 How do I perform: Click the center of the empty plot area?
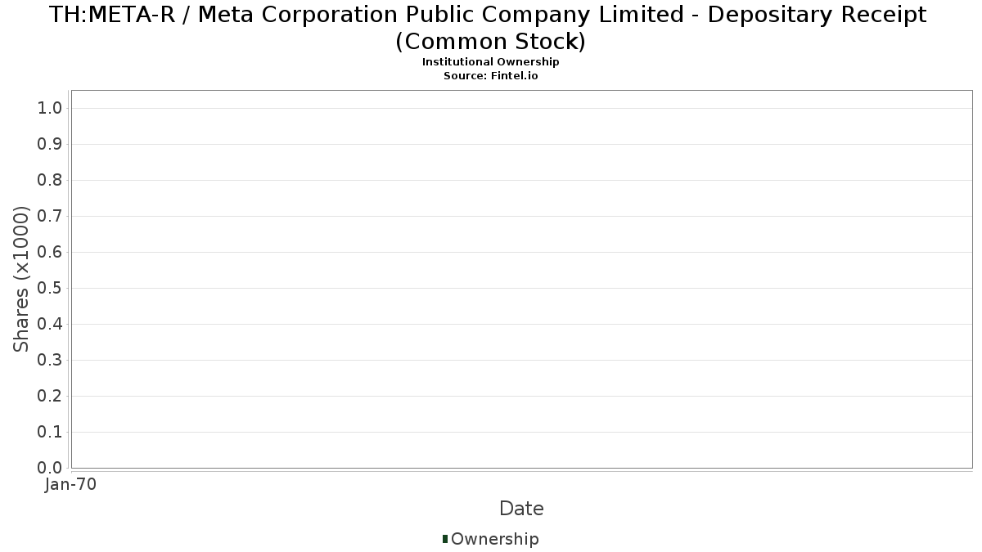[521, 279]
